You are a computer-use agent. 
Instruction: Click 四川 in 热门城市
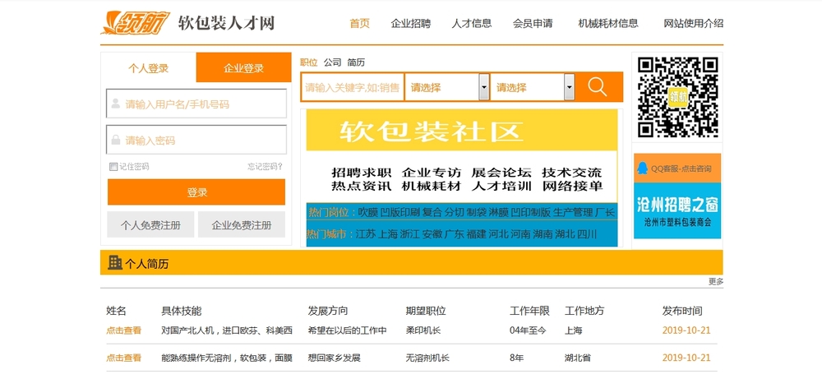coord(587,234)
